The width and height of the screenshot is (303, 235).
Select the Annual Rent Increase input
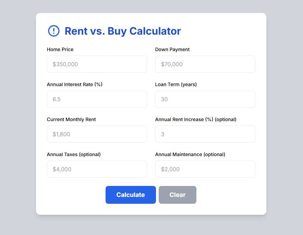pyautogui.click(x=205, y=134)
